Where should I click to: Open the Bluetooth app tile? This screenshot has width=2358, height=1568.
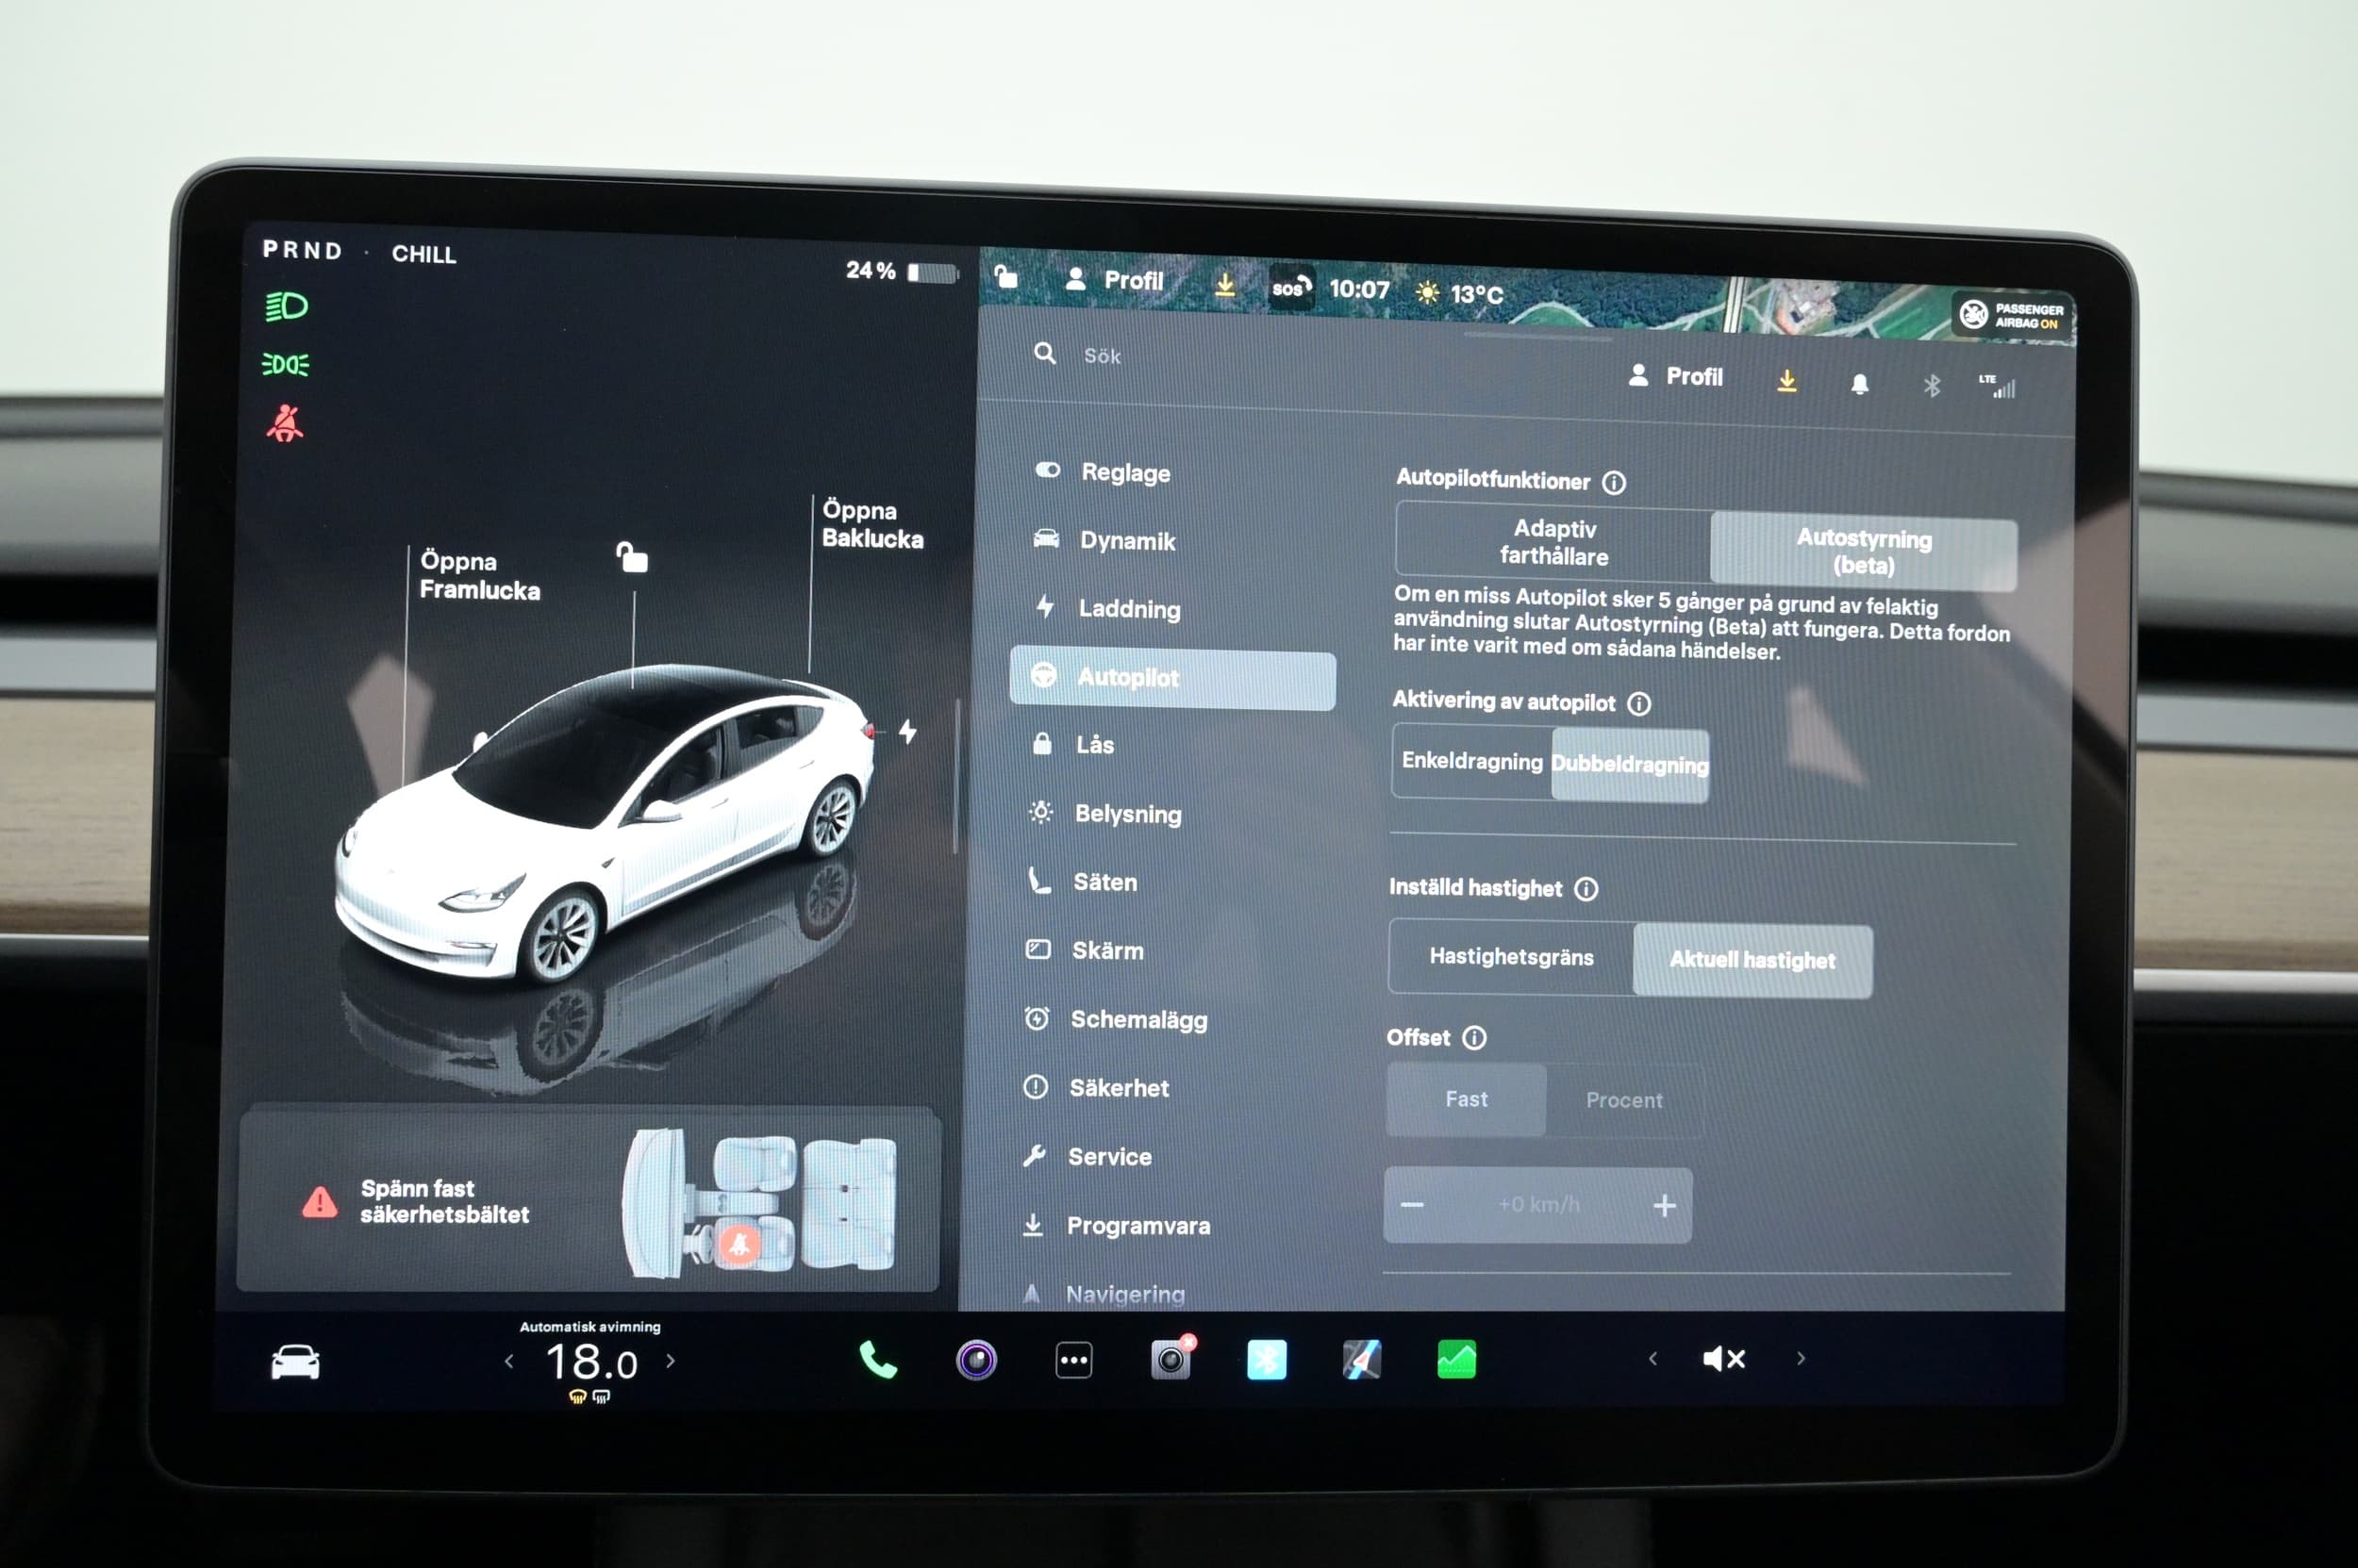coord(1267,1360)
